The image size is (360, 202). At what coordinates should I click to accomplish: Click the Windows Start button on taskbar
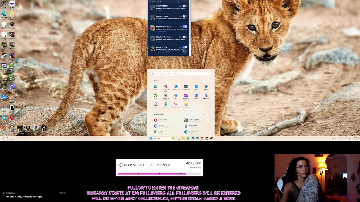tap(150, 138)
